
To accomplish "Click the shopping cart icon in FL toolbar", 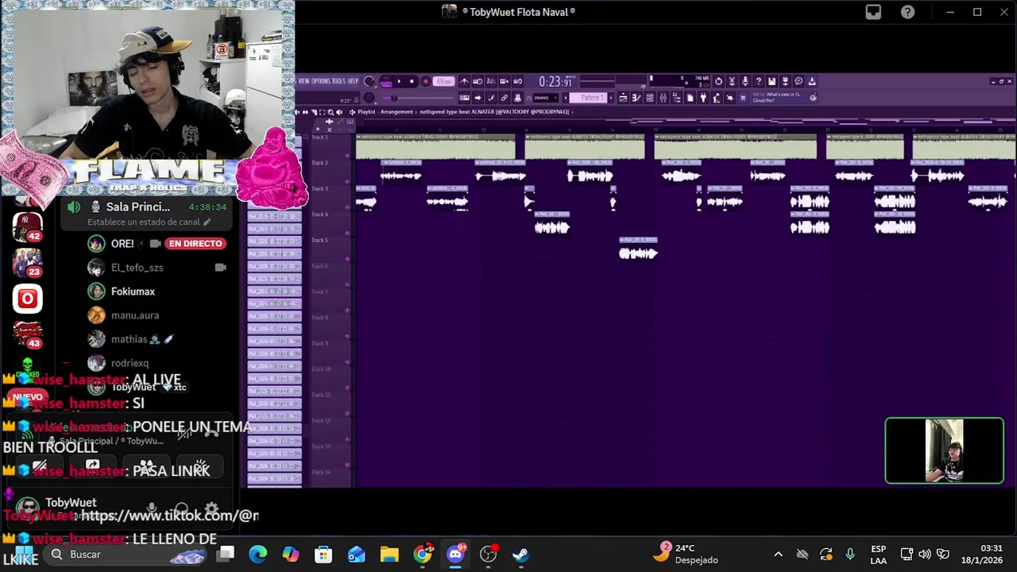I will click(743, 99).
